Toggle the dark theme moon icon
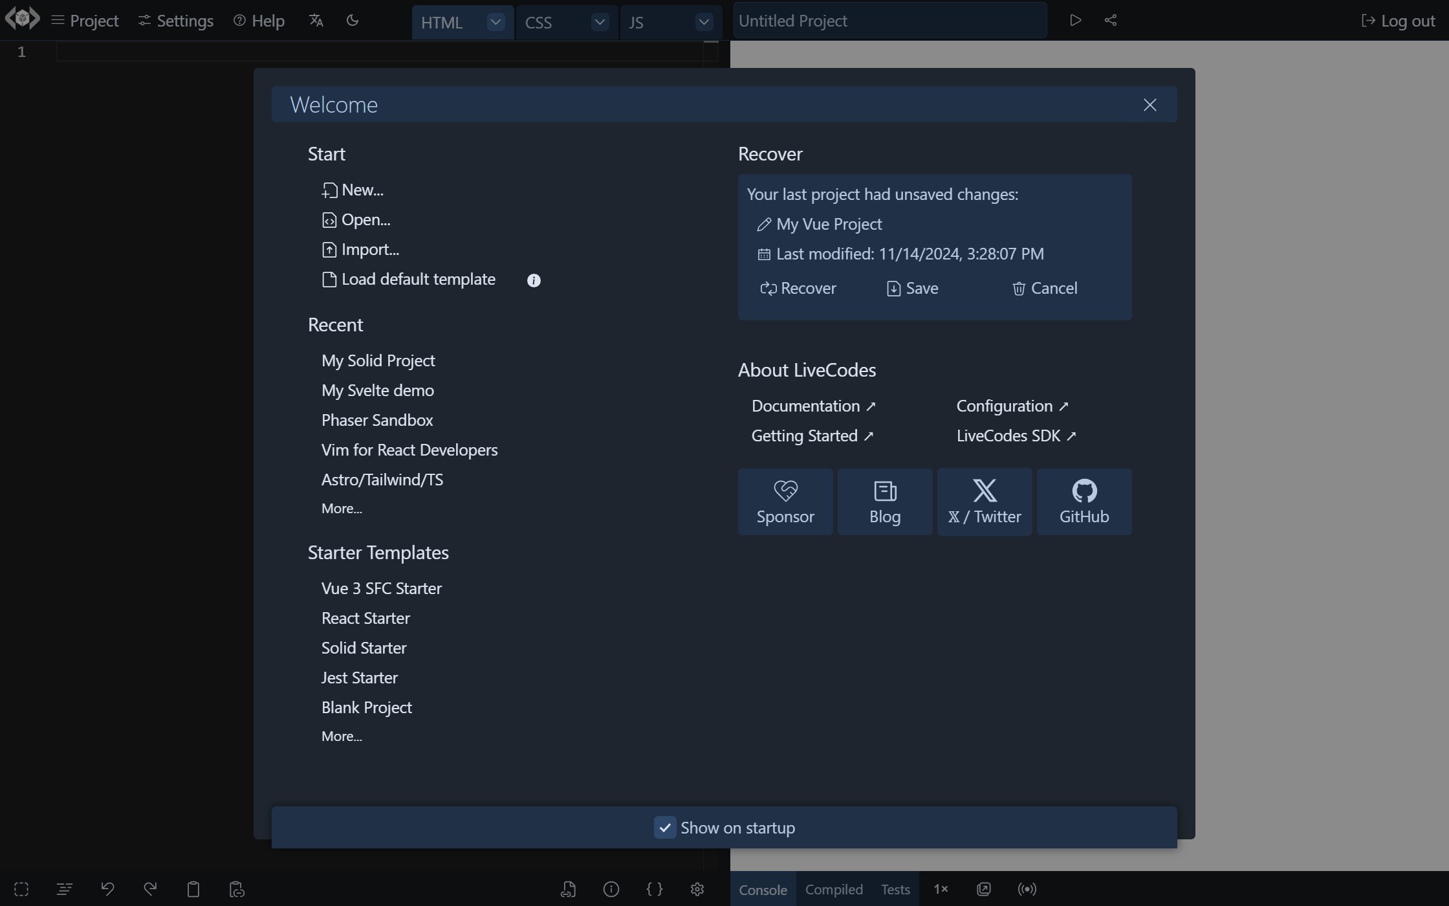 tap(353, 21)
